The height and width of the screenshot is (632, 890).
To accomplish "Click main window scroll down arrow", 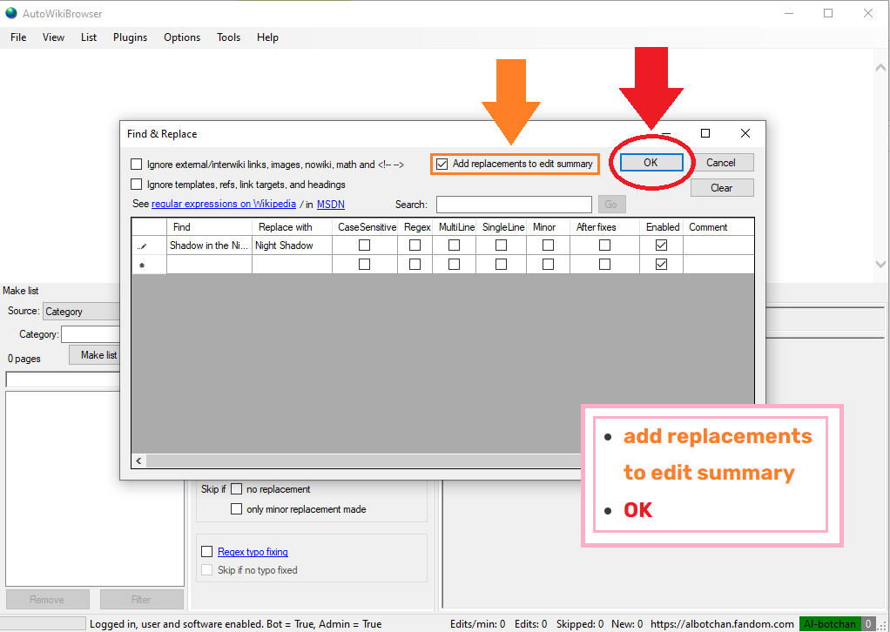I will pyautogui.click(x=880, y=264).
